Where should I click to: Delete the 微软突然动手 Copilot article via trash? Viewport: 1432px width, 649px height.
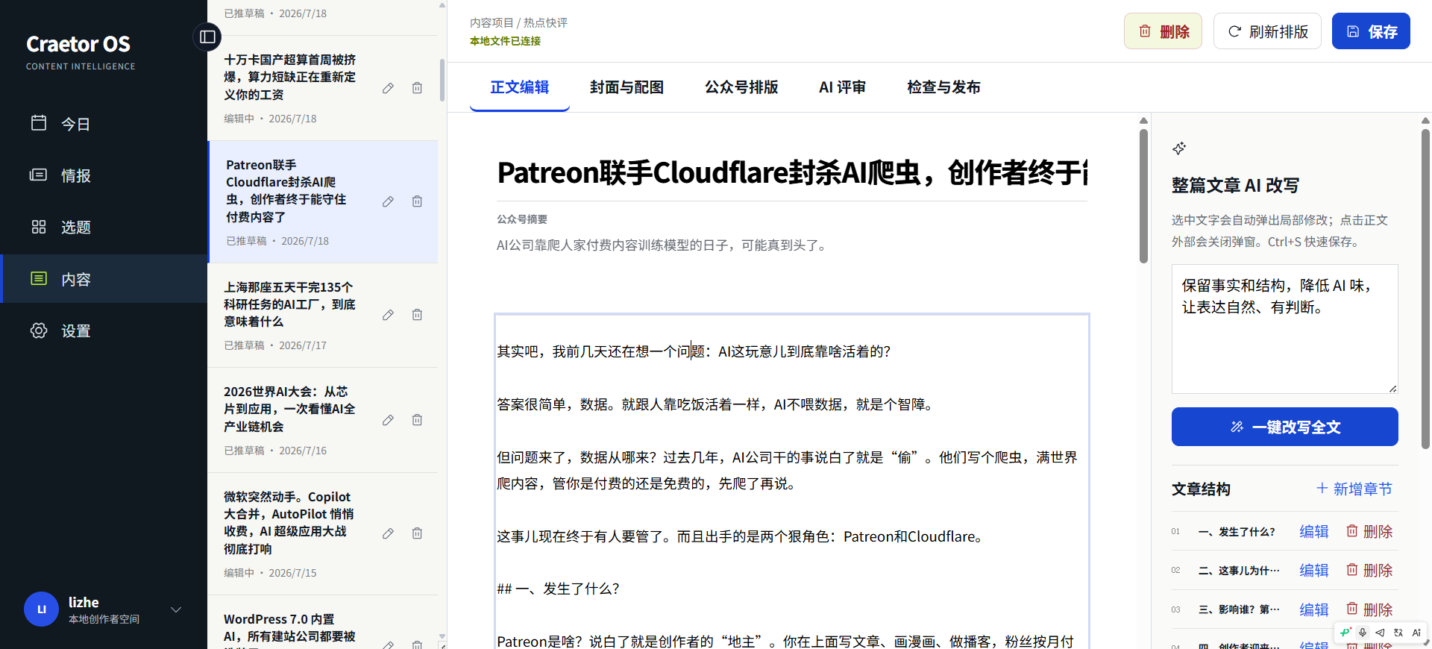pos(417,533)
